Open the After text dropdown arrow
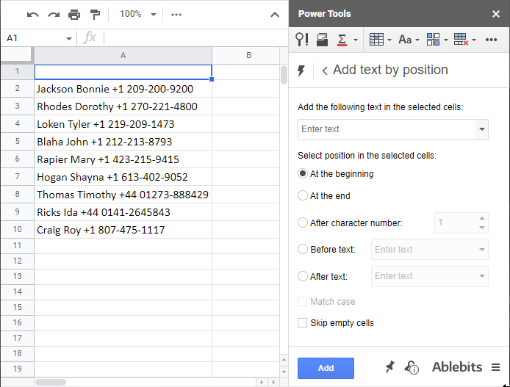The image size is (510, 387). (x=481, y=276)
